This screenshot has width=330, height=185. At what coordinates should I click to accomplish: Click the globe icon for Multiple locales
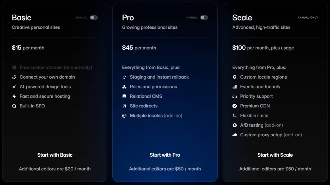click(124, 116)
